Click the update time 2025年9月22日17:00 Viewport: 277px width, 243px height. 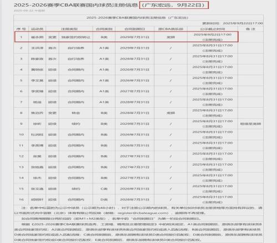click(243, 23)
